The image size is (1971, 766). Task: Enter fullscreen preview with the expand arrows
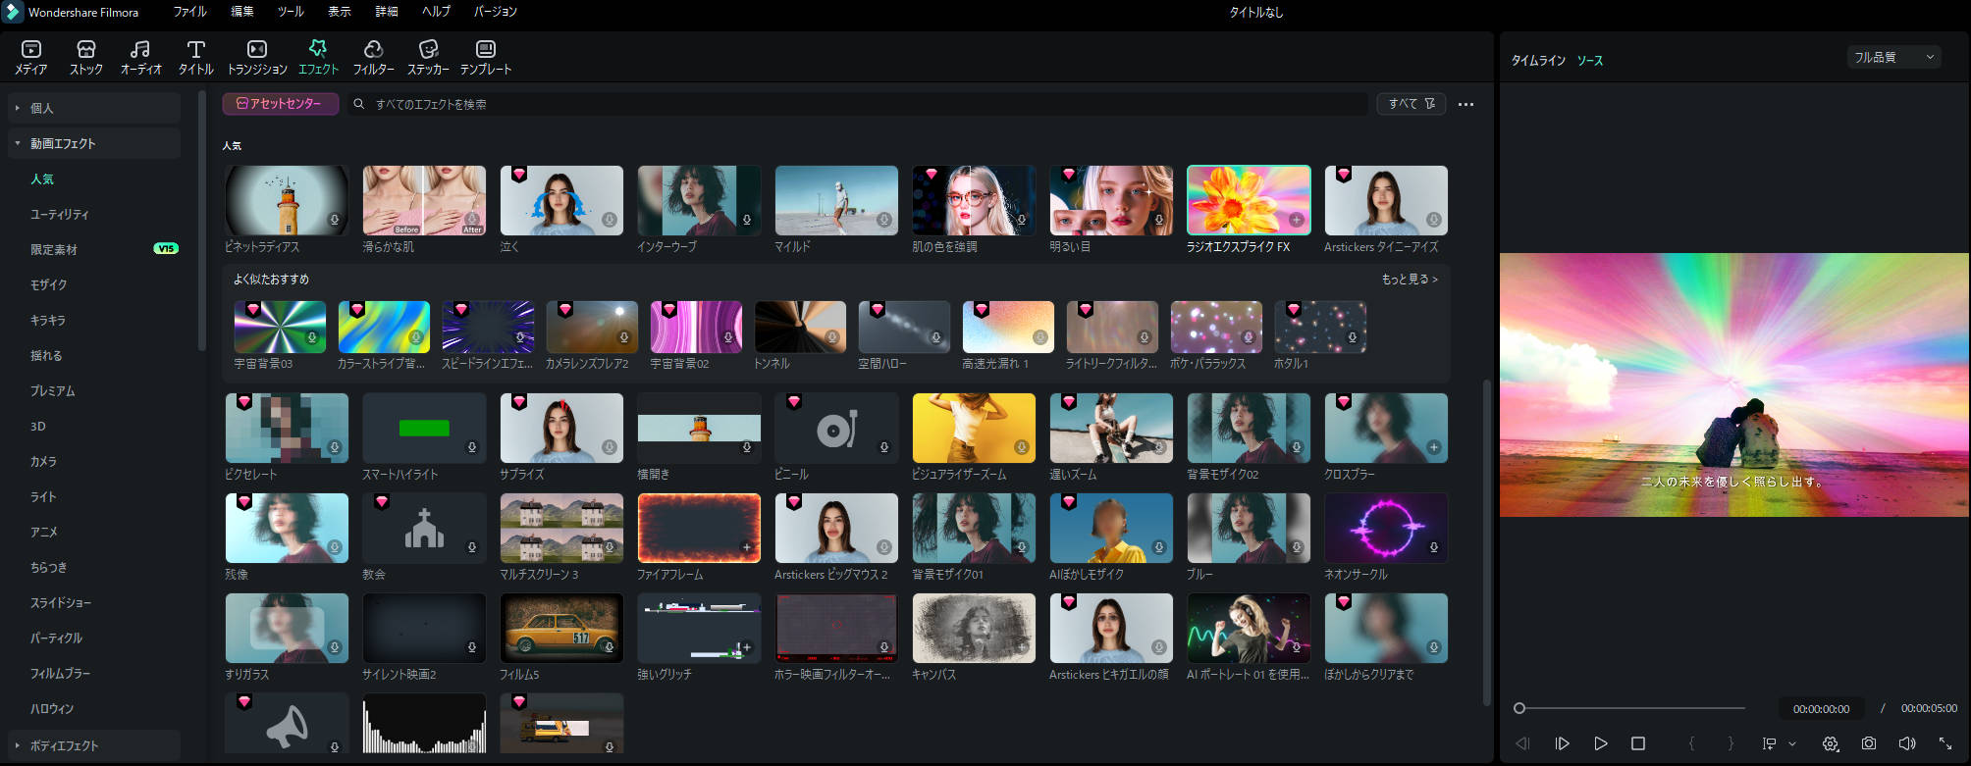(x=1944, y=743)
